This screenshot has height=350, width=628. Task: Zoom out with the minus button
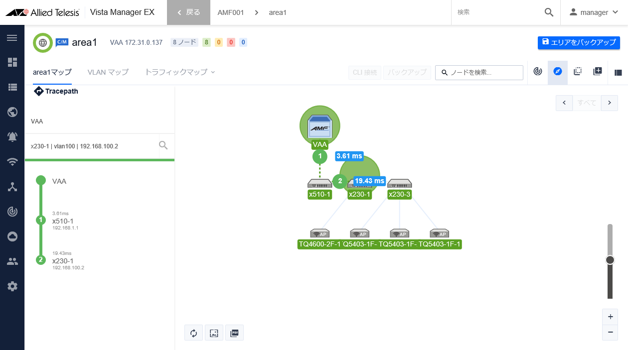[610, 333]
